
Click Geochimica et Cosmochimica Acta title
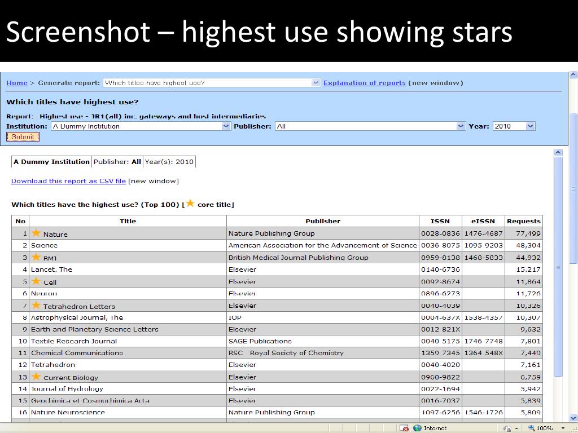tap(90, 400)
